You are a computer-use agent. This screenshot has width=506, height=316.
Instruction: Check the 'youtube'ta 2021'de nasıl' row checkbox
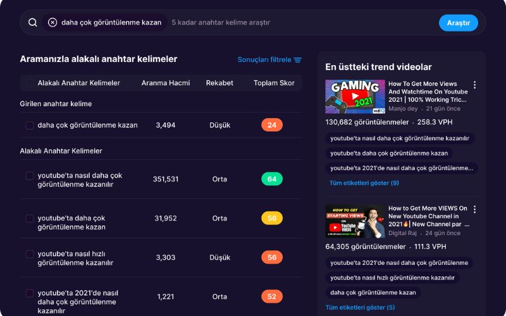tap(30, 293)
